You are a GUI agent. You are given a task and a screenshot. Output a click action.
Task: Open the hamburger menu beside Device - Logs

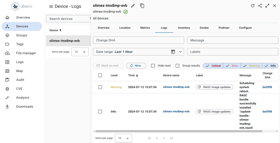[x=51, y=7]
